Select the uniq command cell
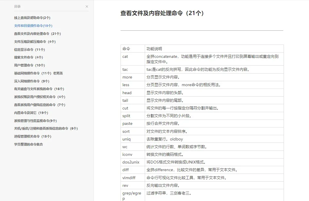The width and height of the screenshot is (309, 201). [x=133, y=139]
